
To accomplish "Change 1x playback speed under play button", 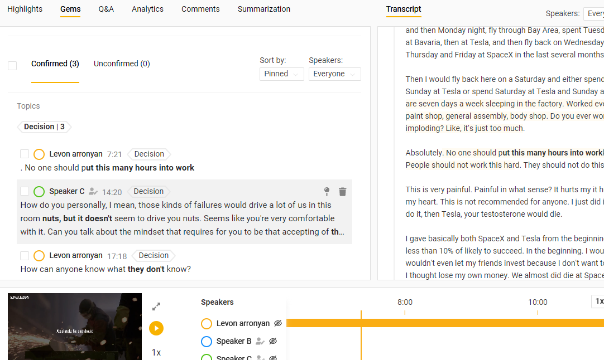I will coord(156,352).
